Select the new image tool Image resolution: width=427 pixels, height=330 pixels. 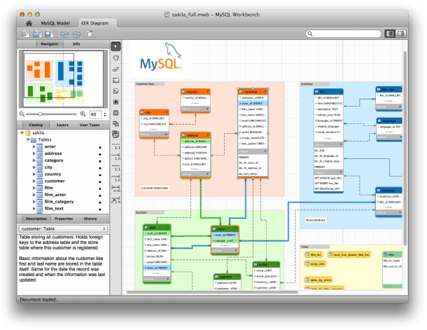(115, 102)
